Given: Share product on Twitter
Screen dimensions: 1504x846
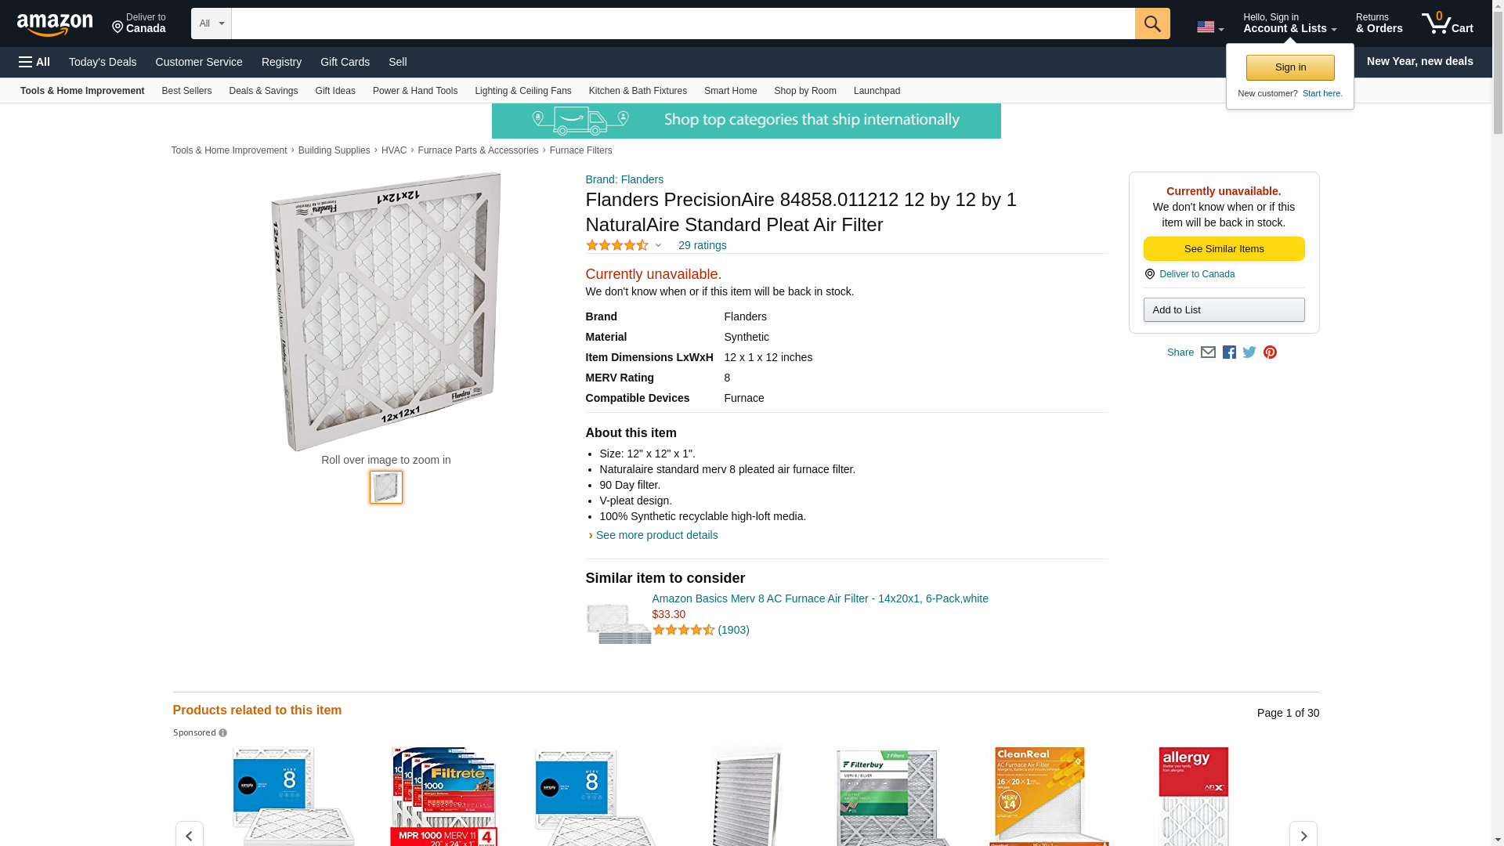Looking at the screenshot, I should click(1249, 352).
